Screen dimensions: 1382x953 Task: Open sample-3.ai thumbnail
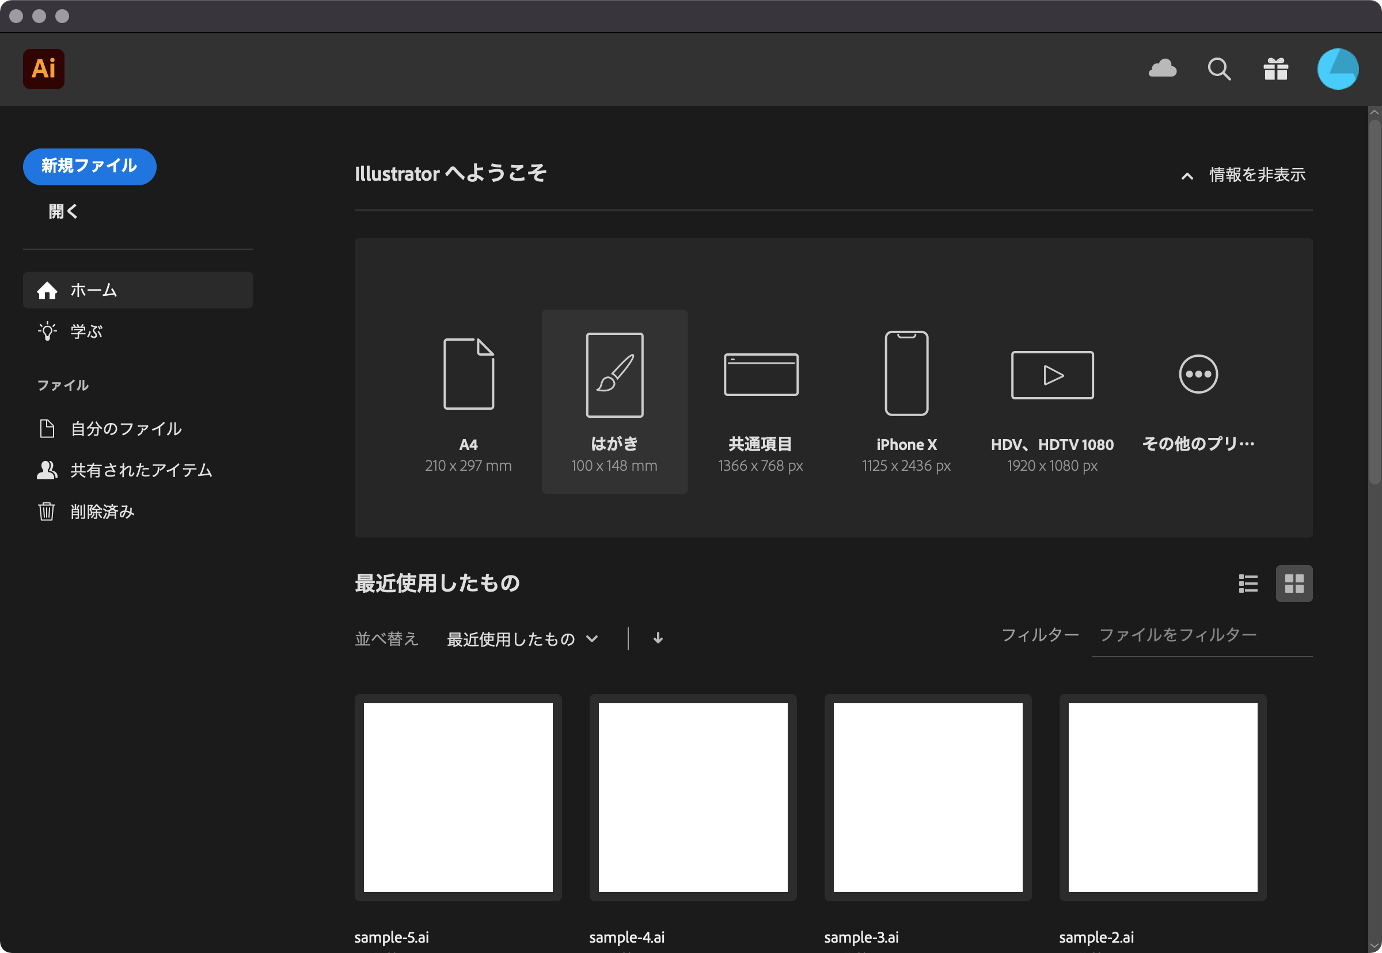point(927,797)
